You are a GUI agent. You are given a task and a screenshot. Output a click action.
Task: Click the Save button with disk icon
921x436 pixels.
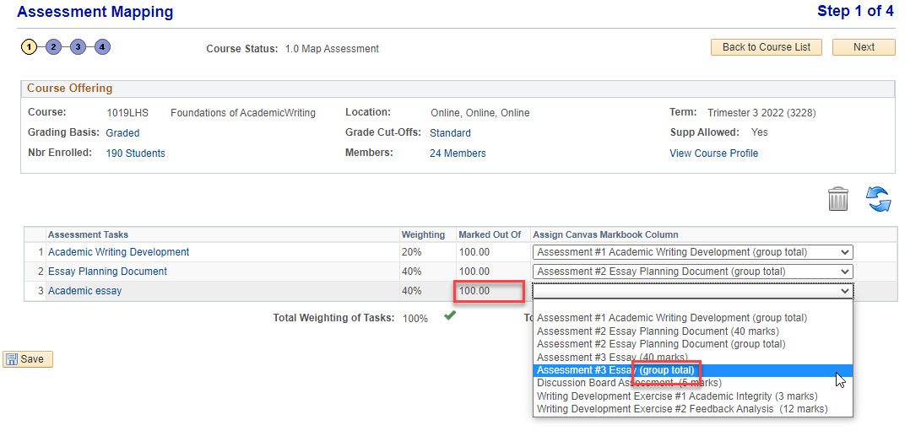tap(28, 359)
